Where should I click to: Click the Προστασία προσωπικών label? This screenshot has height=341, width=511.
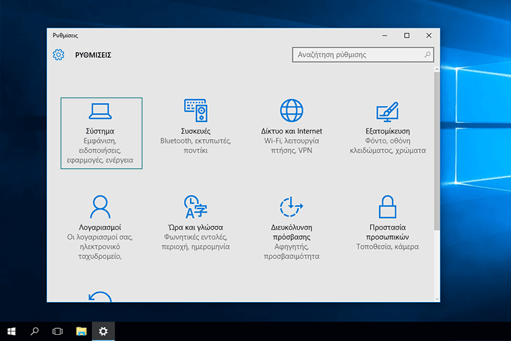(x=388, y=232)
